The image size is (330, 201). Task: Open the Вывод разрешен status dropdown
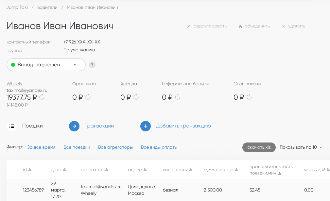(46, 65)
